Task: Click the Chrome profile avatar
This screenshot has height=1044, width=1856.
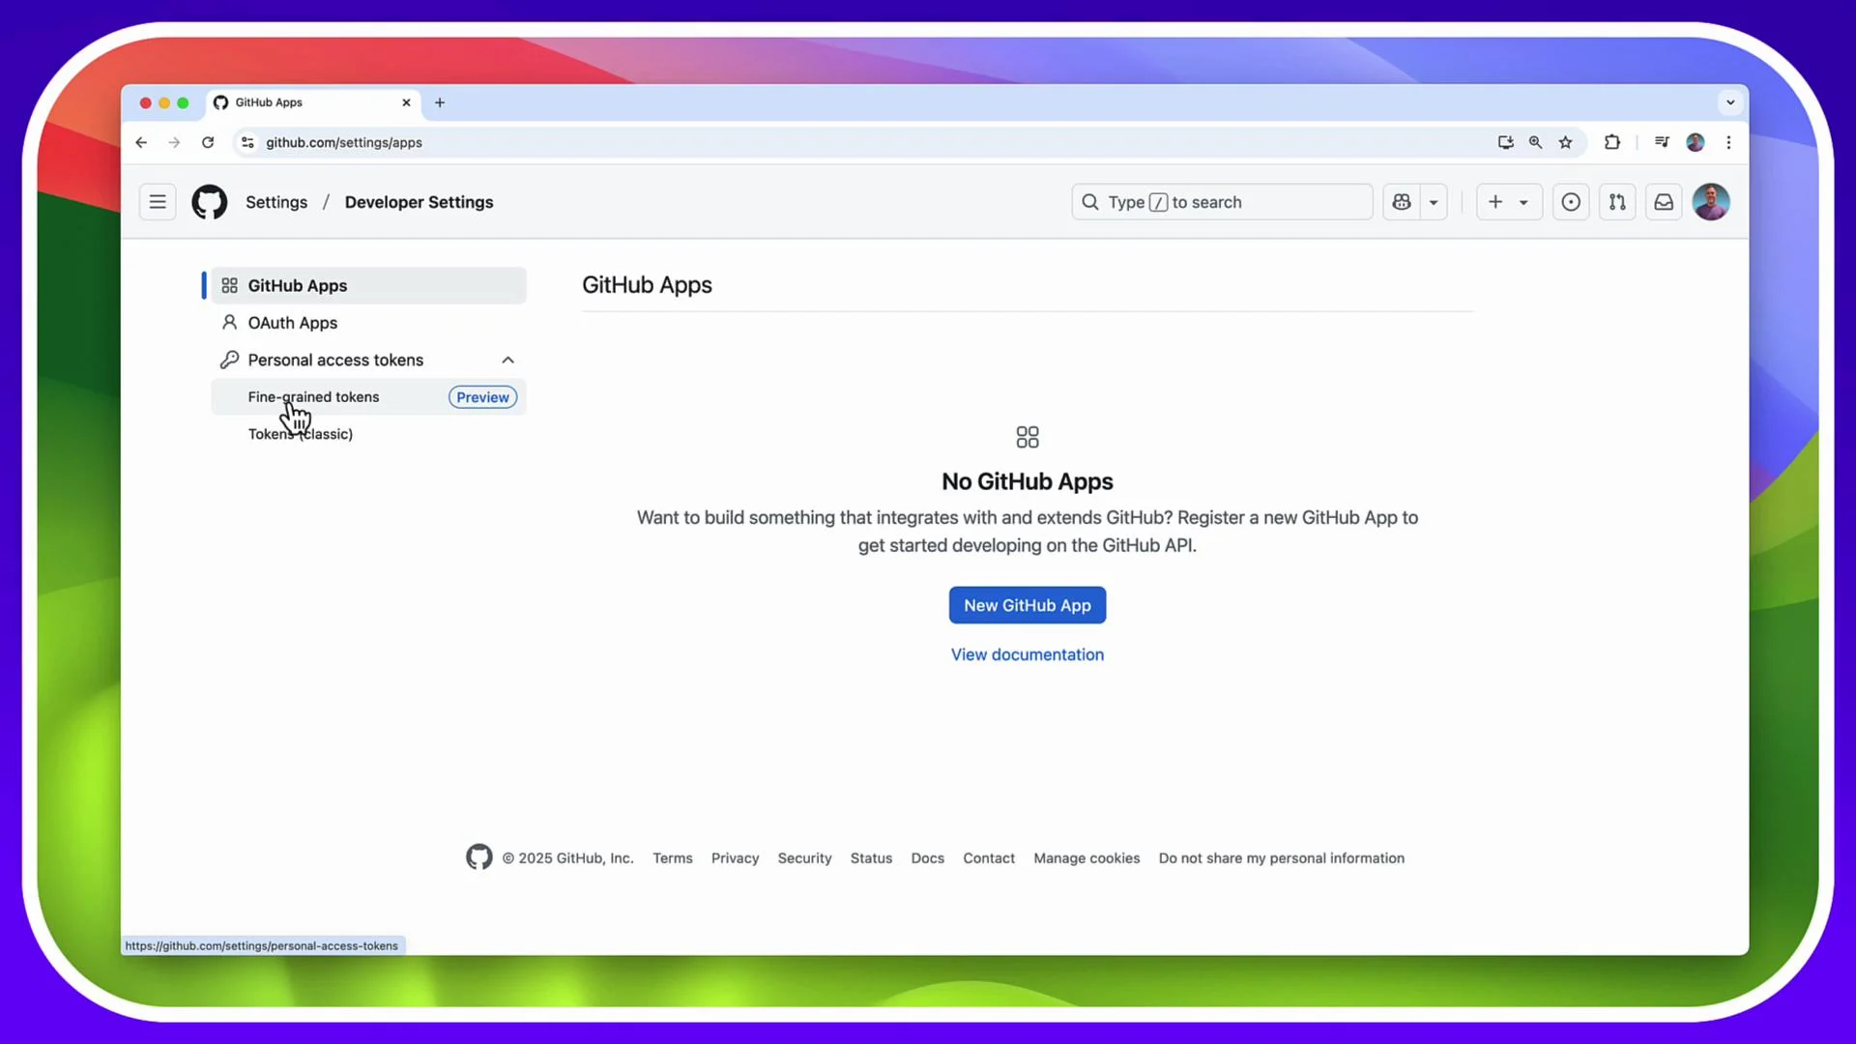Action: tap(1696, 142)
